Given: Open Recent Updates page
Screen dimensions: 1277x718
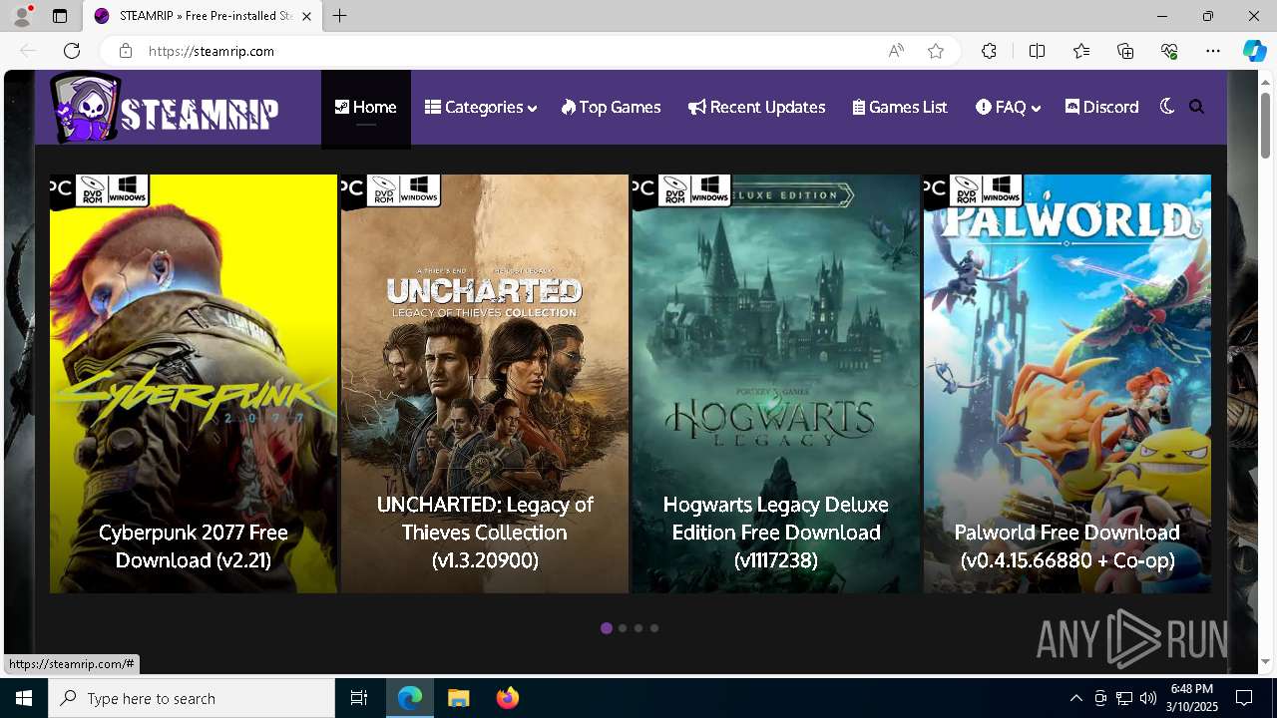Looking at the screenshot, I should pyautogui.click(x=757, y=107).
